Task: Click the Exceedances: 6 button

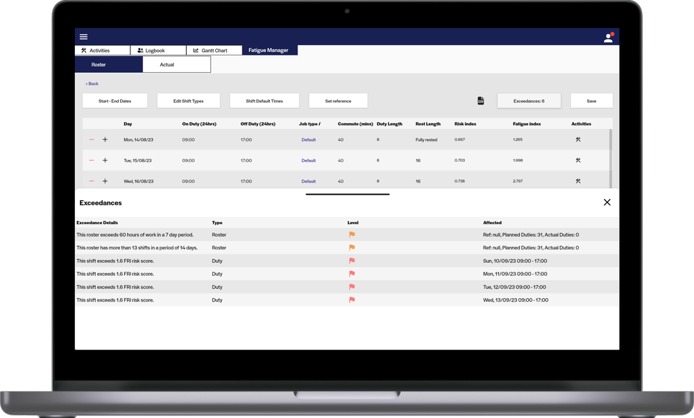Action: pyautogui.click(x=530, y=100)
